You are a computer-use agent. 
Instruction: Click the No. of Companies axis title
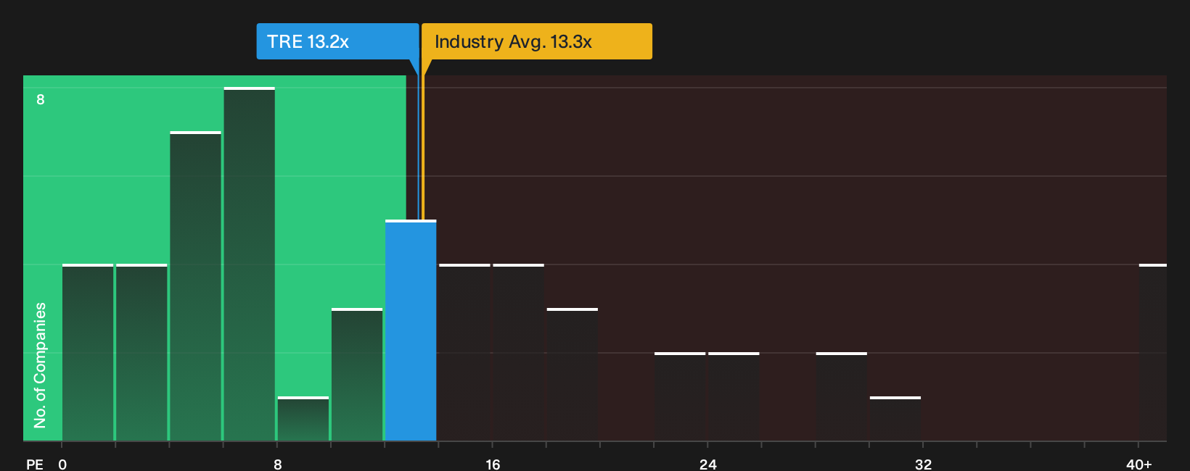coord(40,365)
